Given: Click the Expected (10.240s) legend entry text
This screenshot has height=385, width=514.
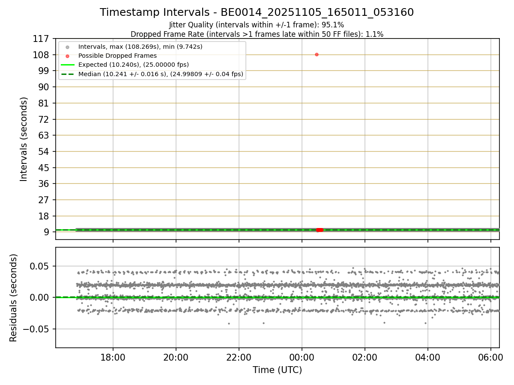Looking at the screenshot, I should (x=134, y=65).
